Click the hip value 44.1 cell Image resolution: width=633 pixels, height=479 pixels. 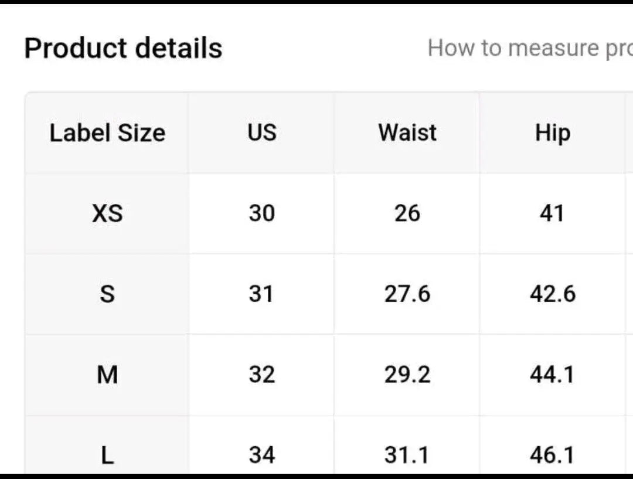point(552,375)
